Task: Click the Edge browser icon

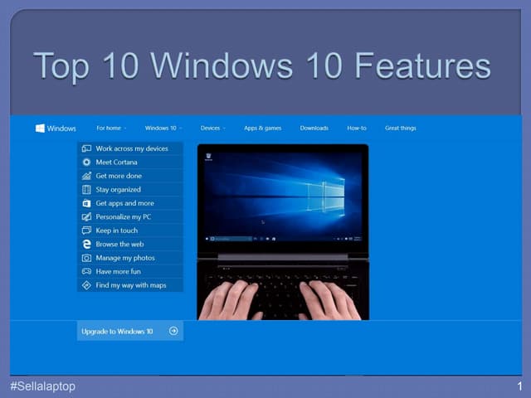Action: [x=86, y=244]
